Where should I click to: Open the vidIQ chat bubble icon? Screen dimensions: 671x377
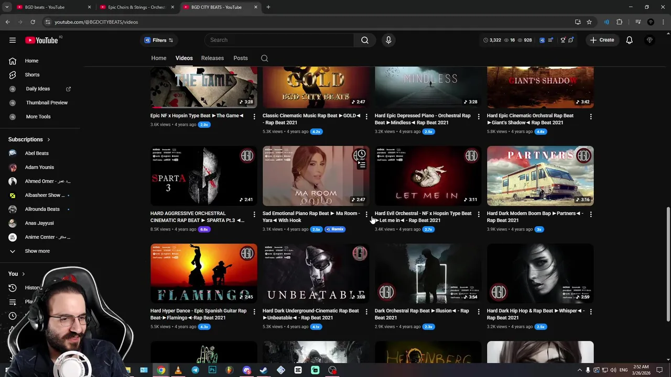(571, 40)
